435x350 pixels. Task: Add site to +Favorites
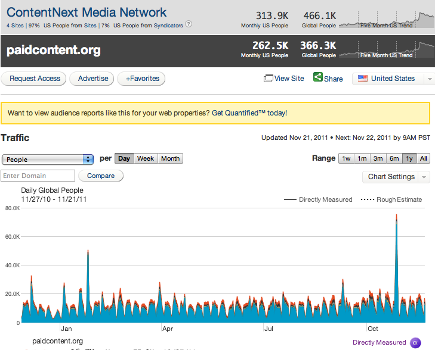pos(141,79)
